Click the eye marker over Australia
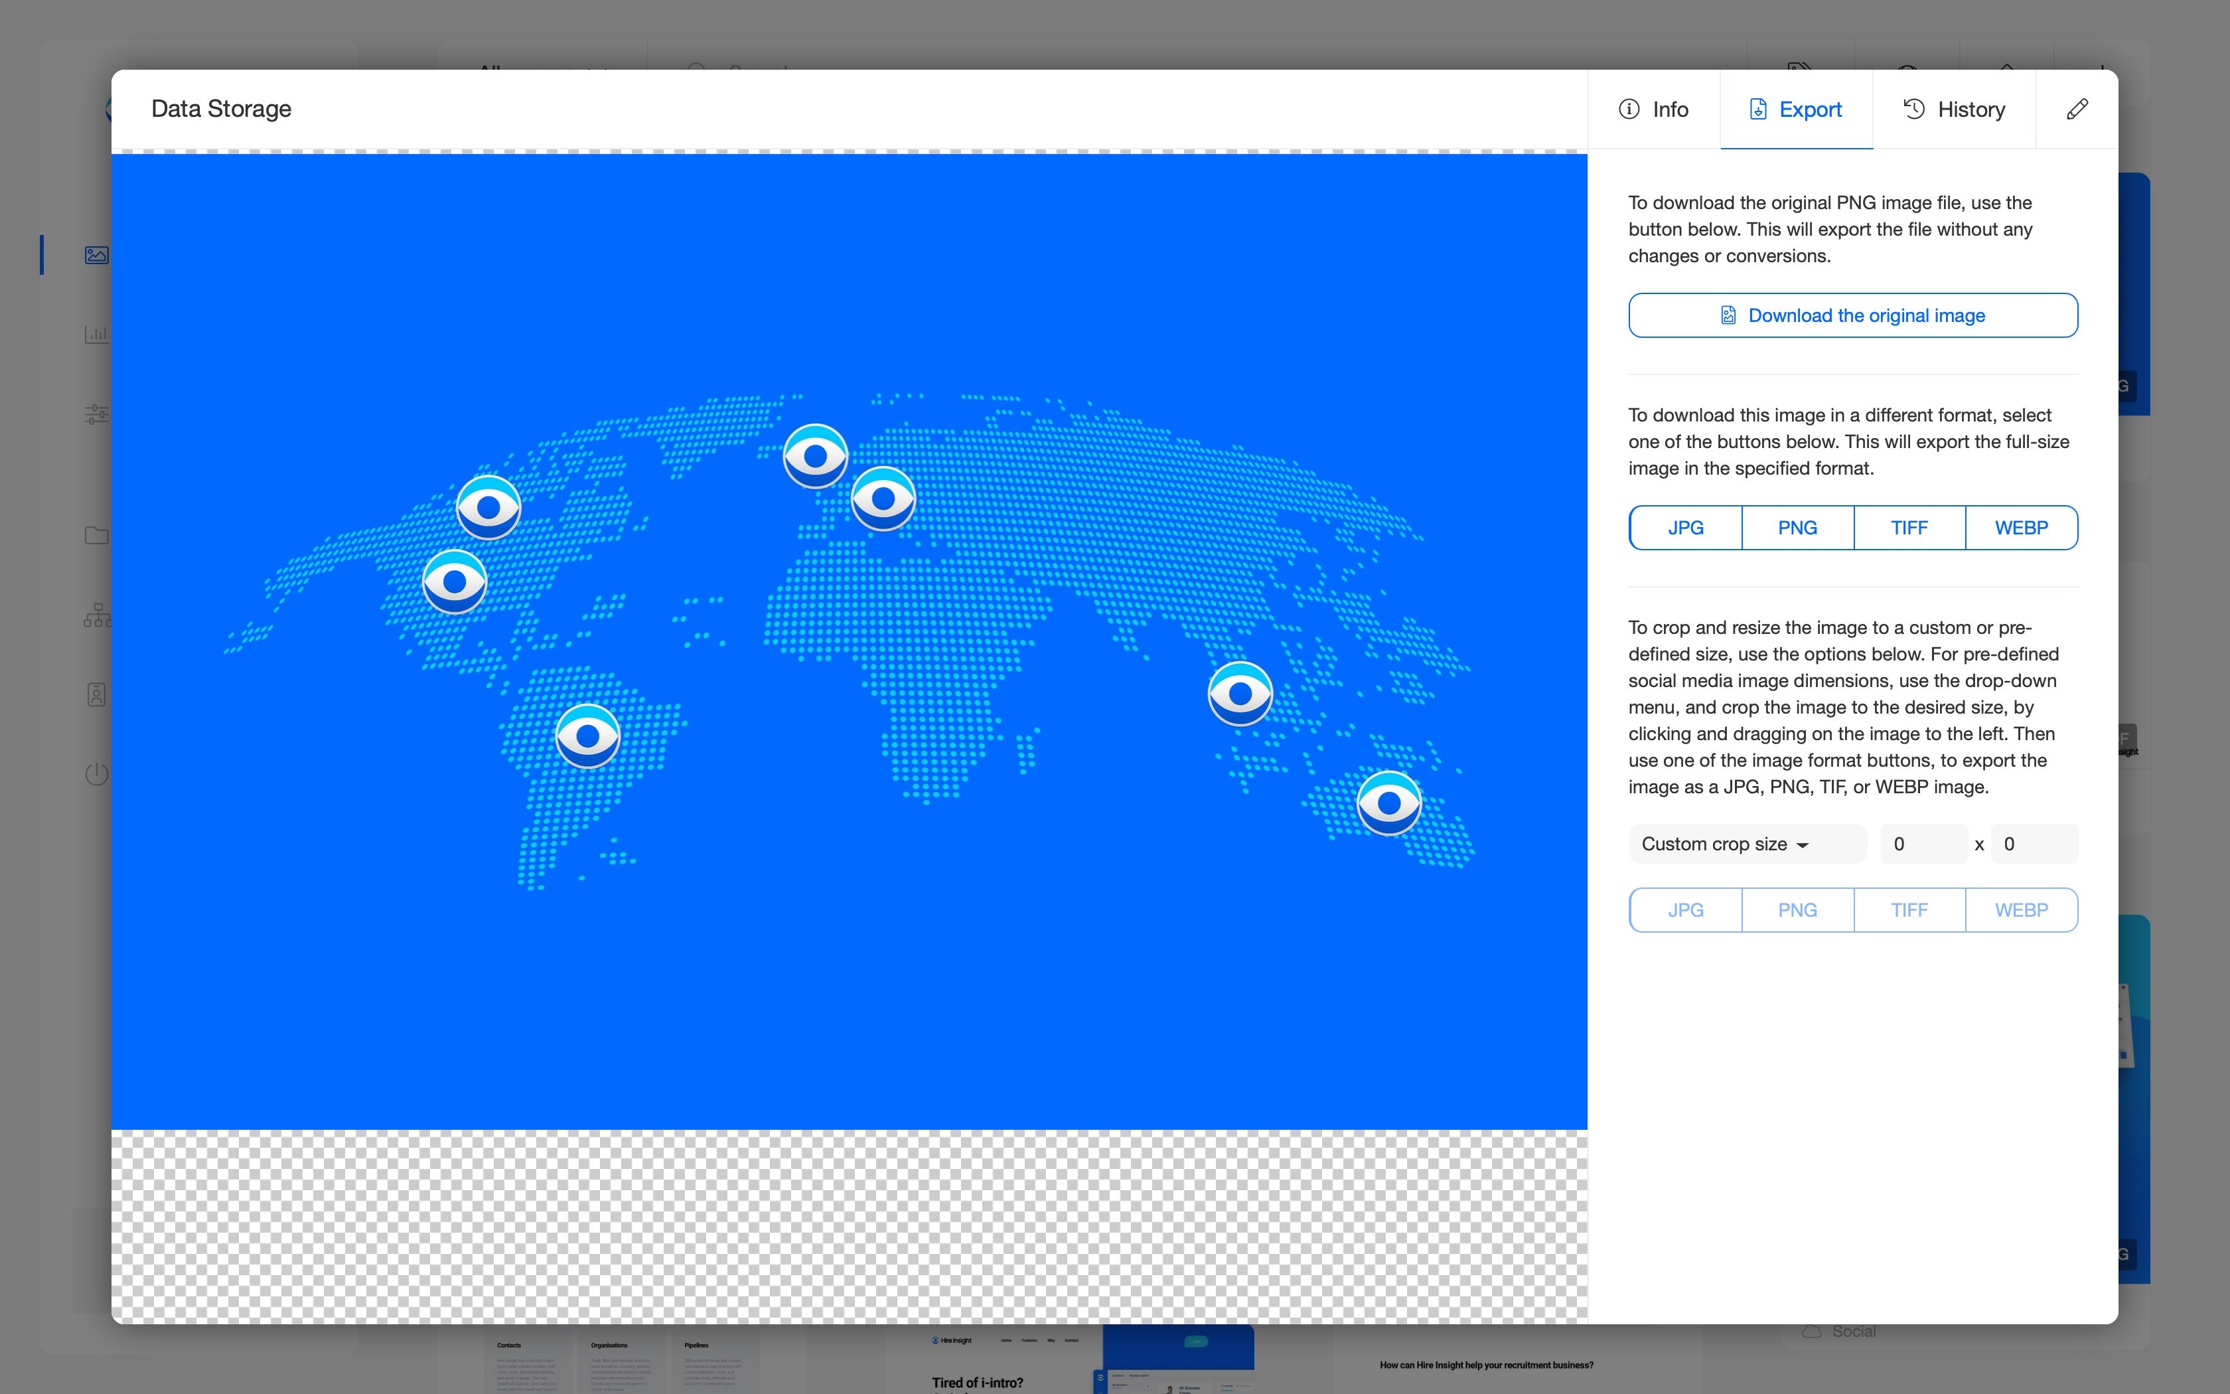 click(x=1390, y=803)
